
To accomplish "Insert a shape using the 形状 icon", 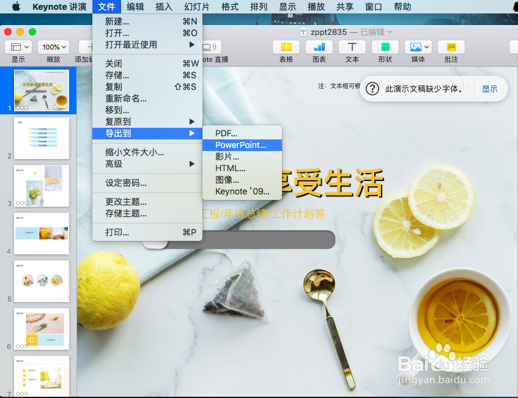I will 385,47.
